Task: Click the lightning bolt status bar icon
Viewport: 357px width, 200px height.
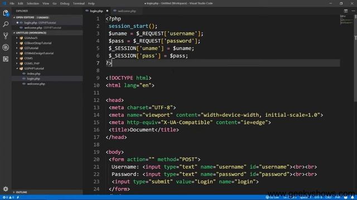Action: [x=18, y=198]
